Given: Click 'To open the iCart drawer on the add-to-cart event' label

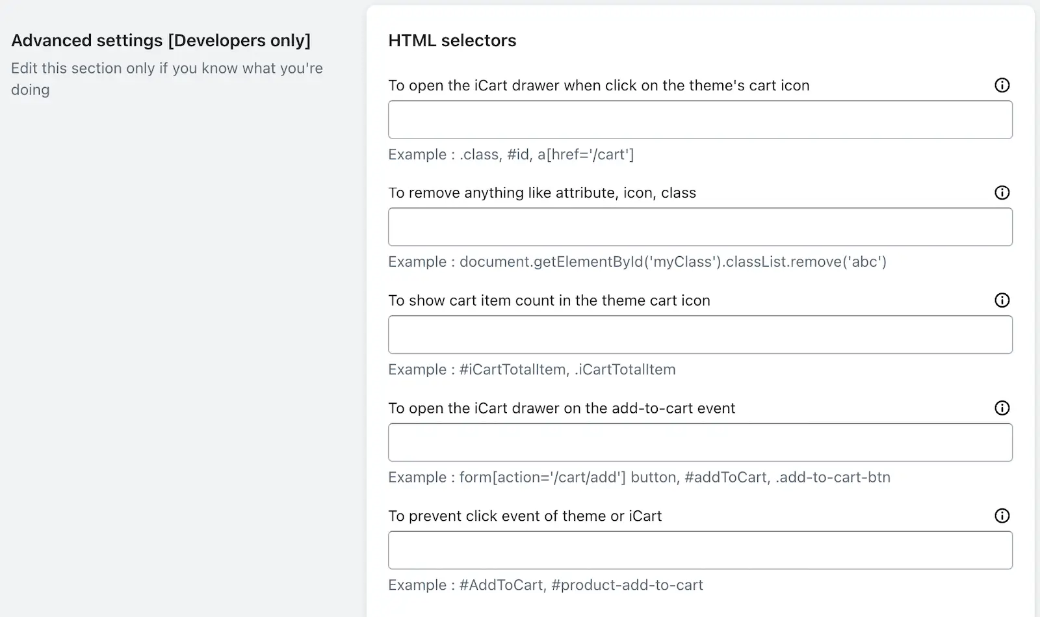Looking at the screenshot, I should pyautogui.click(x=562, y=408).
